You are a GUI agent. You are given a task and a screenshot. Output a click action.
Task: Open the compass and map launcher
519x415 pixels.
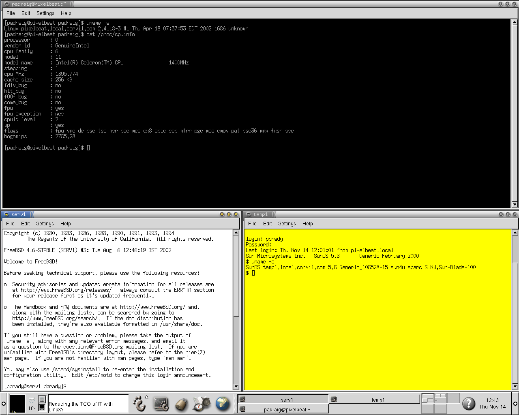pyautogui.click(x=202, y=404)
